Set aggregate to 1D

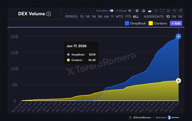168,17
